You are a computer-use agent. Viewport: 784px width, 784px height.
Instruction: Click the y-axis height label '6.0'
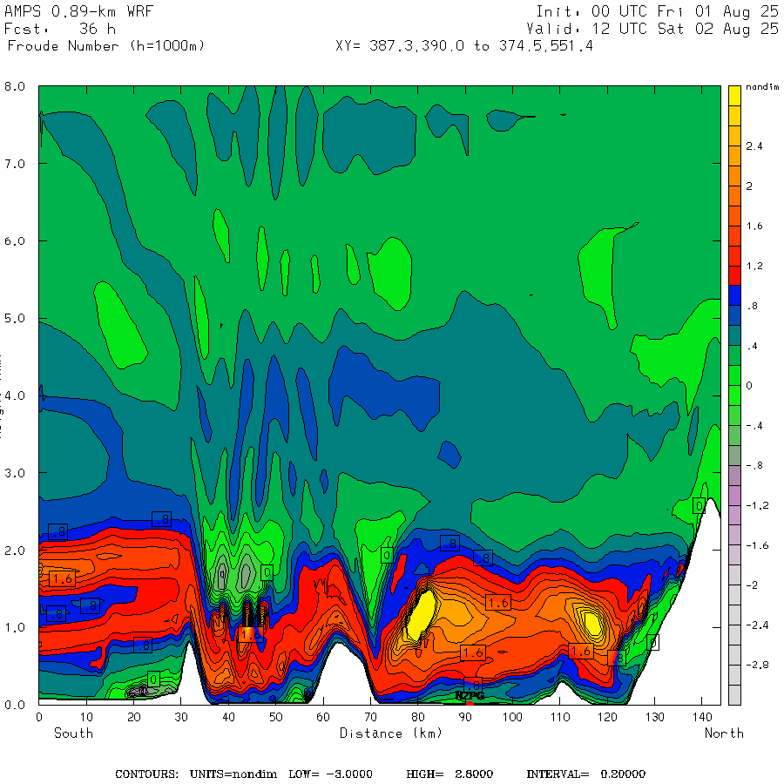[x=15, y=241]
